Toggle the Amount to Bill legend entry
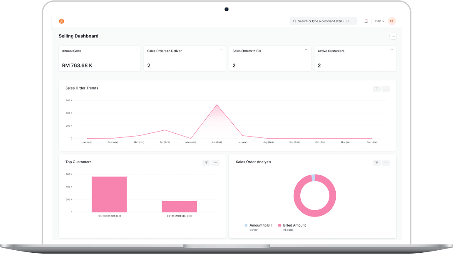 [x=258, y=225]
